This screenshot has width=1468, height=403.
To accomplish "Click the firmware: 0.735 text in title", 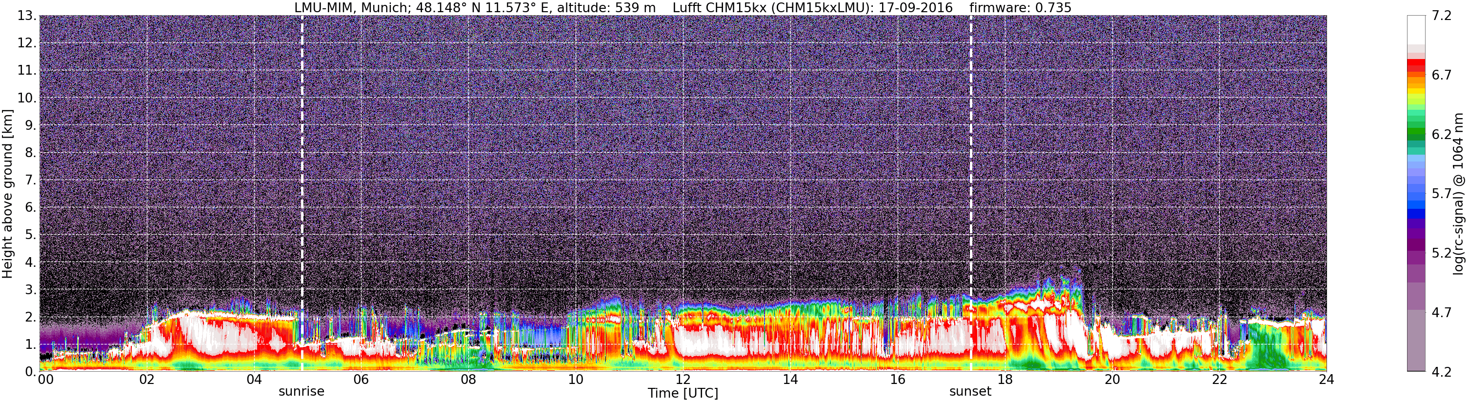I will pyautogui.click(x=1020, y=7).
